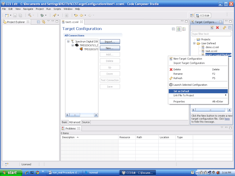Open the Back navigation history dropdown

(x=85, y=15)
